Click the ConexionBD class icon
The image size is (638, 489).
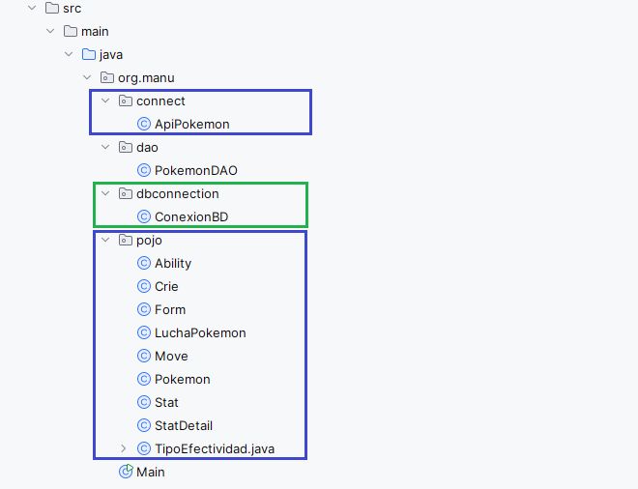144,216
